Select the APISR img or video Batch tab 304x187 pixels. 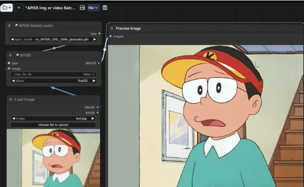tap(50, 7)
